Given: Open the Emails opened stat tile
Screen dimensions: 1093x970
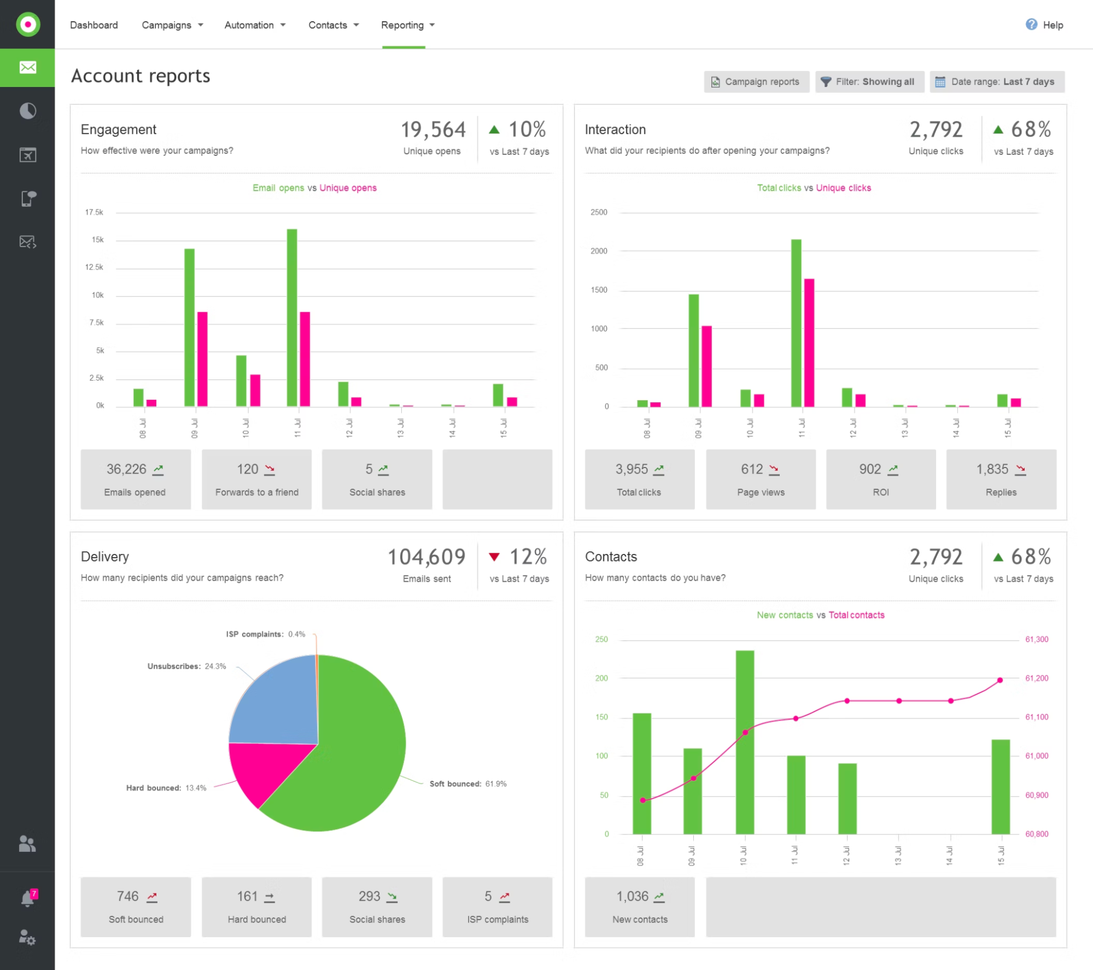Looking at the screenshot, I should pos(135,479).
